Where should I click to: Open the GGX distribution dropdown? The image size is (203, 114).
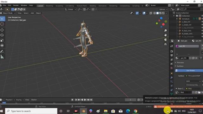click(x=193, y=81)
